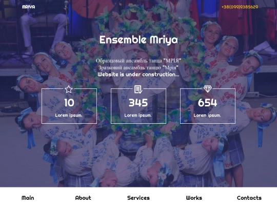Click Lorem ipsum under the 654 counter
The width and height of the screenshot is (277, 208).
(x=207, y=116)
